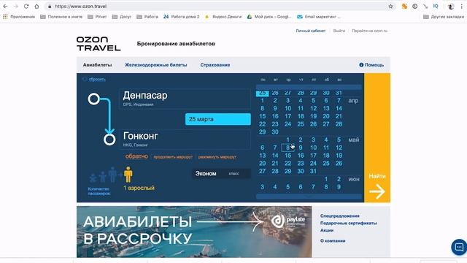The height and width of the screenshot is (263, 467).
Task: Bookmark this page with the star icon
Action: (390, 7)
